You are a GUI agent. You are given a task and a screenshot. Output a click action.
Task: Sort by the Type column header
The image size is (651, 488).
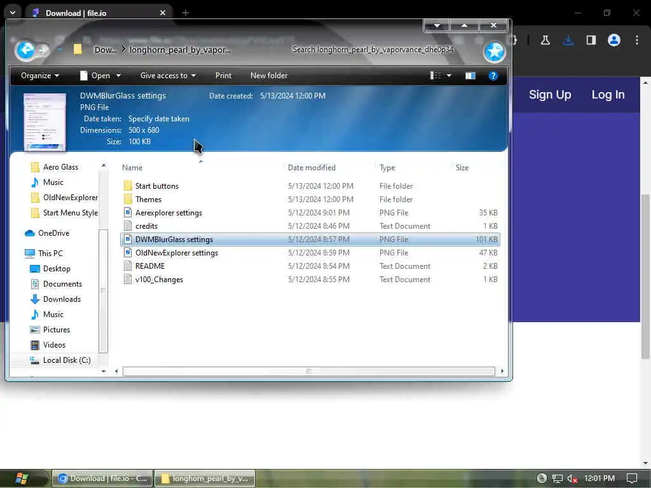[387, 168]
